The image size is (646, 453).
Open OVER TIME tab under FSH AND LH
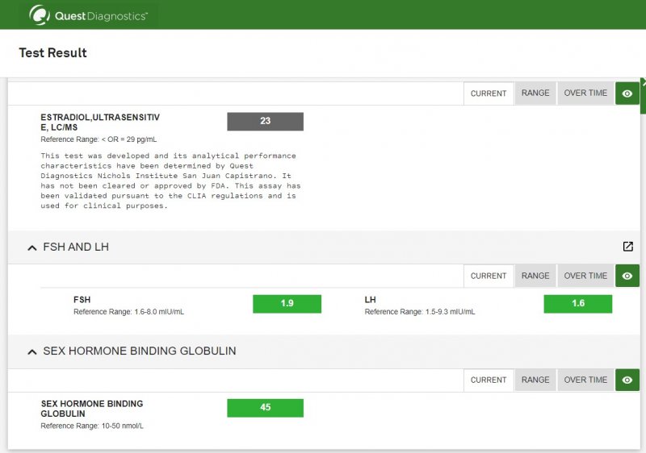tap(585, 276)
